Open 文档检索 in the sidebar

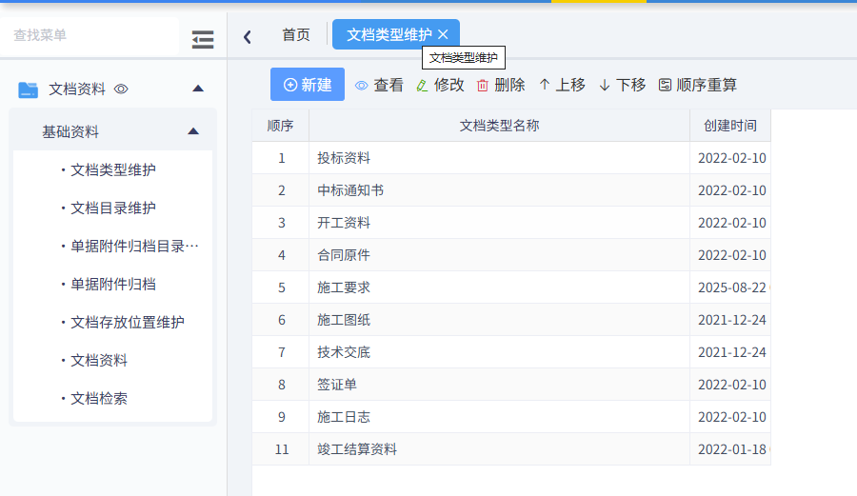click(x=99, y=398)
